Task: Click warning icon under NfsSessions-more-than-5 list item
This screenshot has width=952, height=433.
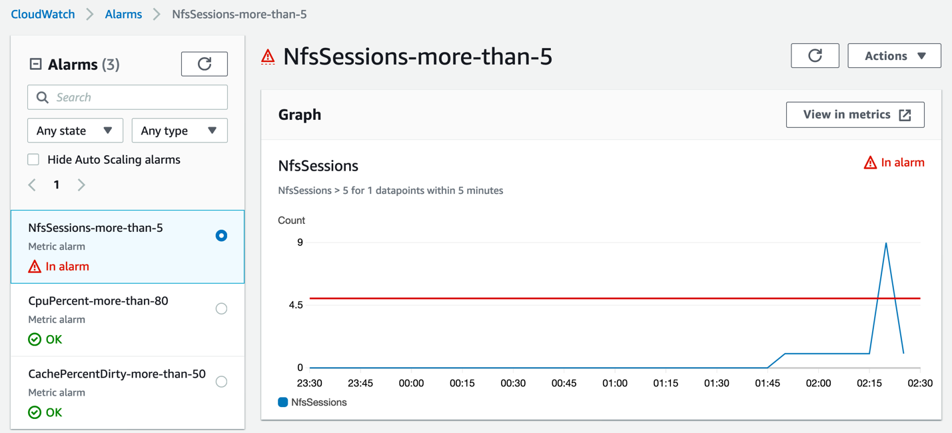Action: [35, 266]
